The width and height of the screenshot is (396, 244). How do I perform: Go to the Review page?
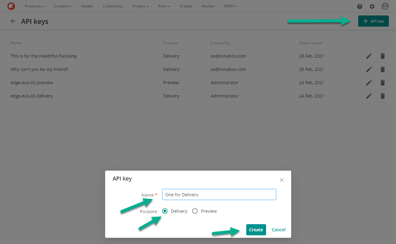coord(208,6)
